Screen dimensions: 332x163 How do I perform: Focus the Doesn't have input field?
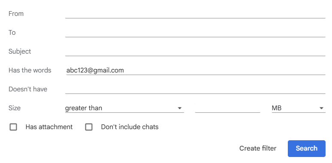(x=195, y=89)
